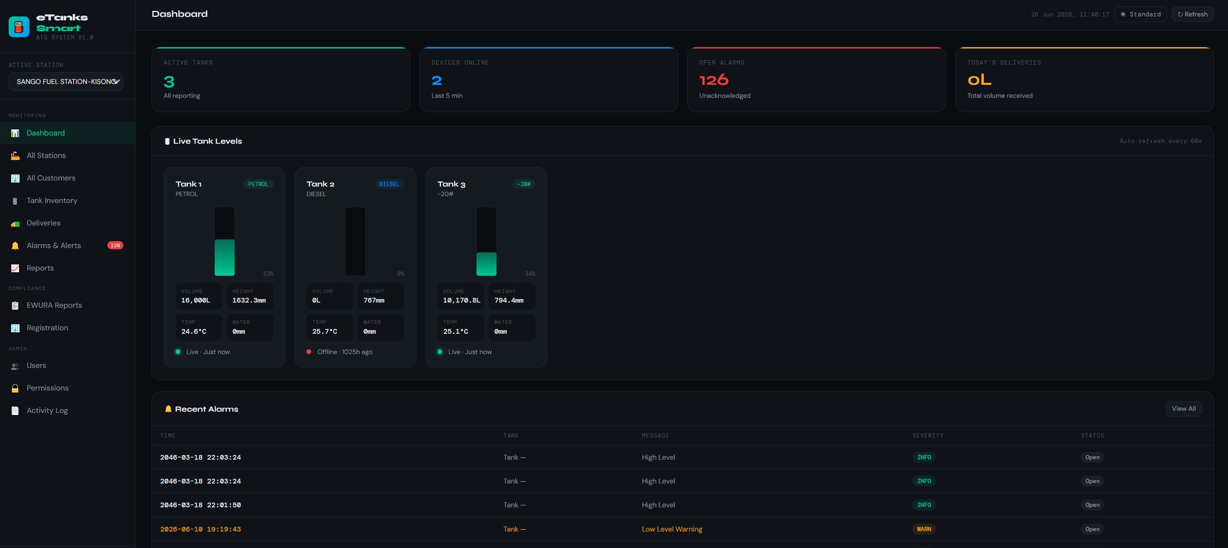Click the All Stations icon
The height and width of the screenshot is (548, 1228).
pos(15,155)
